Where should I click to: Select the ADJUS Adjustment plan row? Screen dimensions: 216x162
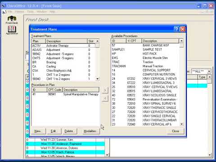click(x=63, y=50)
